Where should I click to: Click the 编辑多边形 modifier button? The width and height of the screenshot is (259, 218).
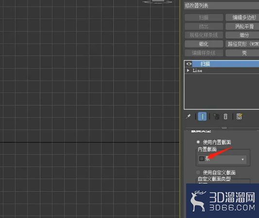242,18
